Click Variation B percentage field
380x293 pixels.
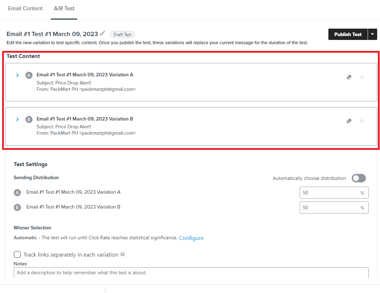point(334,207)
